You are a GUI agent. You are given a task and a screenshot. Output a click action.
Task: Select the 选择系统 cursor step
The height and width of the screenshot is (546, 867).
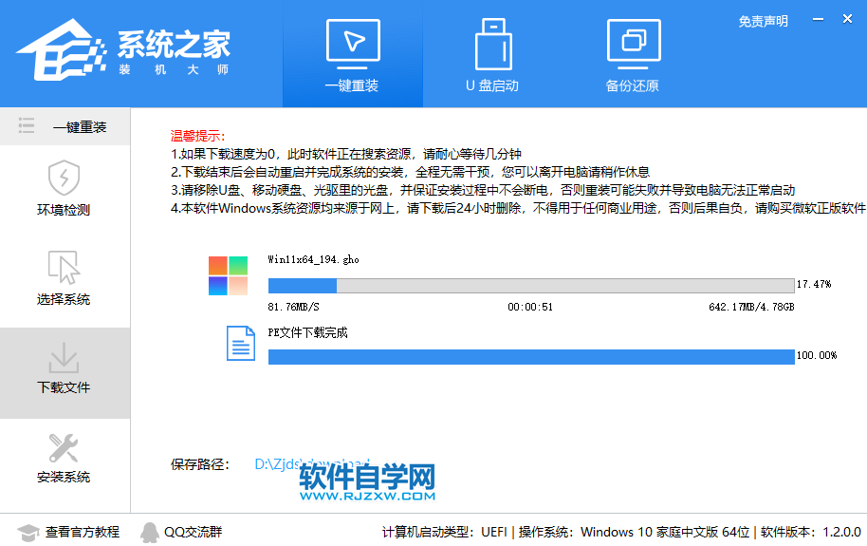(65, 278)
